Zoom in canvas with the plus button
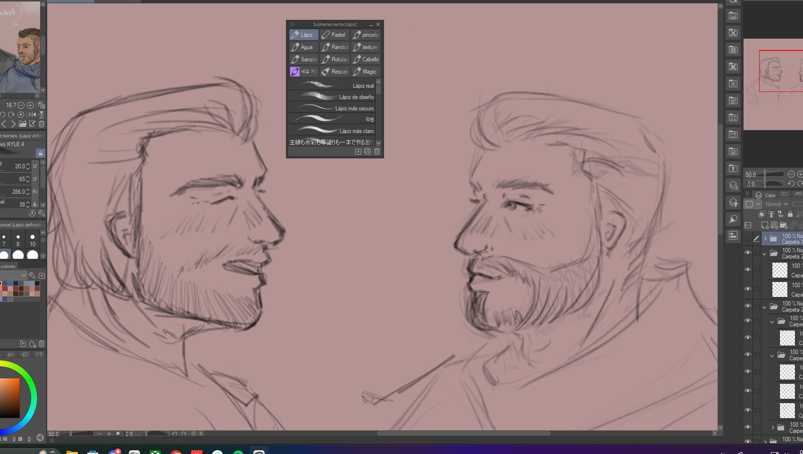 pyautogui.click(x=109, y=434)
